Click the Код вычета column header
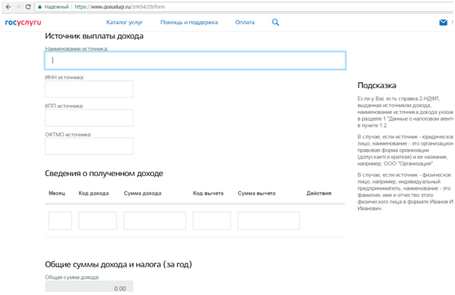This screenshot has height=295, width=455. pos(209,193)
